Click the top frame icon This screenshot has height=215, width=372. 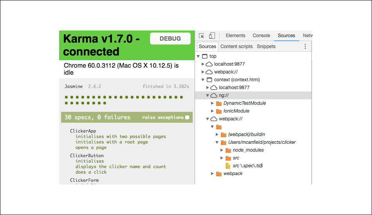click(x=204, y=56)
